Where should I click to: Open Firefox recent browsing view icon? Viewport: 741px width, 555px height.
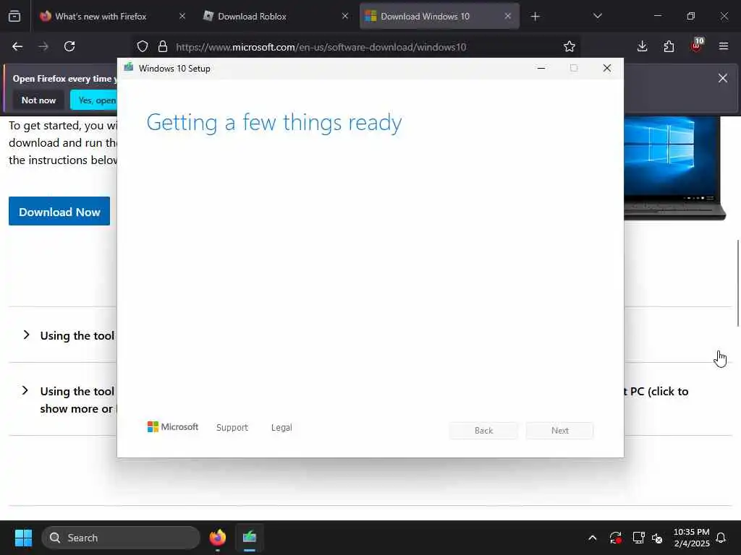point(14,16)
